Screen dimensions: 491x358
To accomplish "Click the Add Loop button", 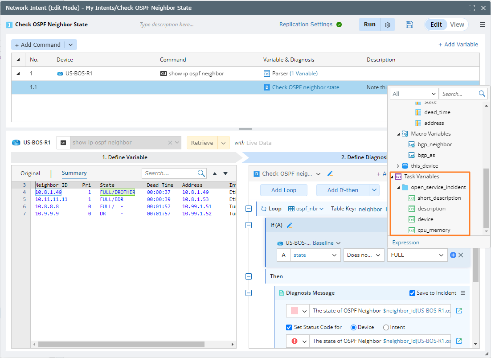I will tap(283, 190).
